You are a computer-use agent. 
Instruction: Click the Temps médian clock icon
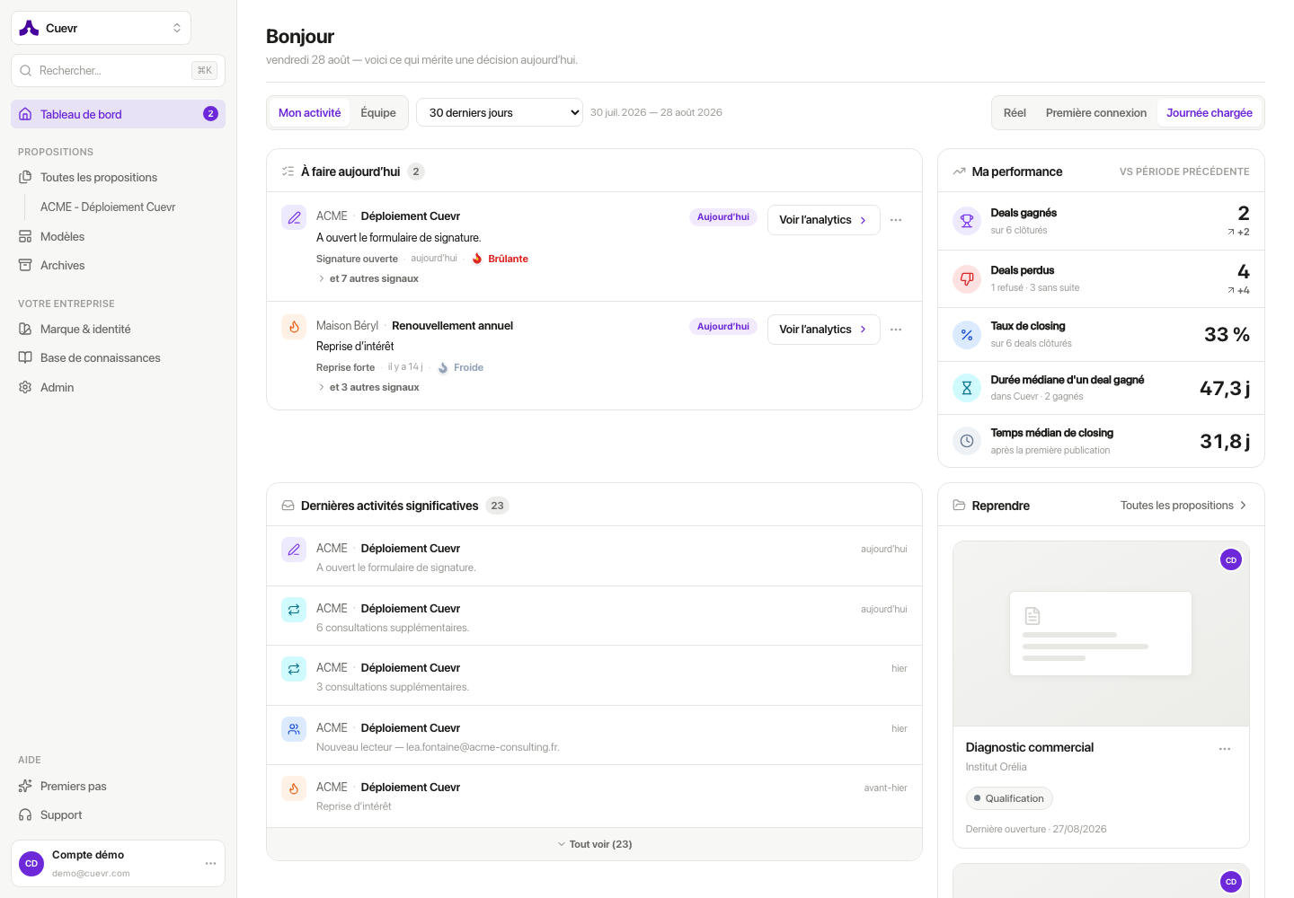(967, 441)
